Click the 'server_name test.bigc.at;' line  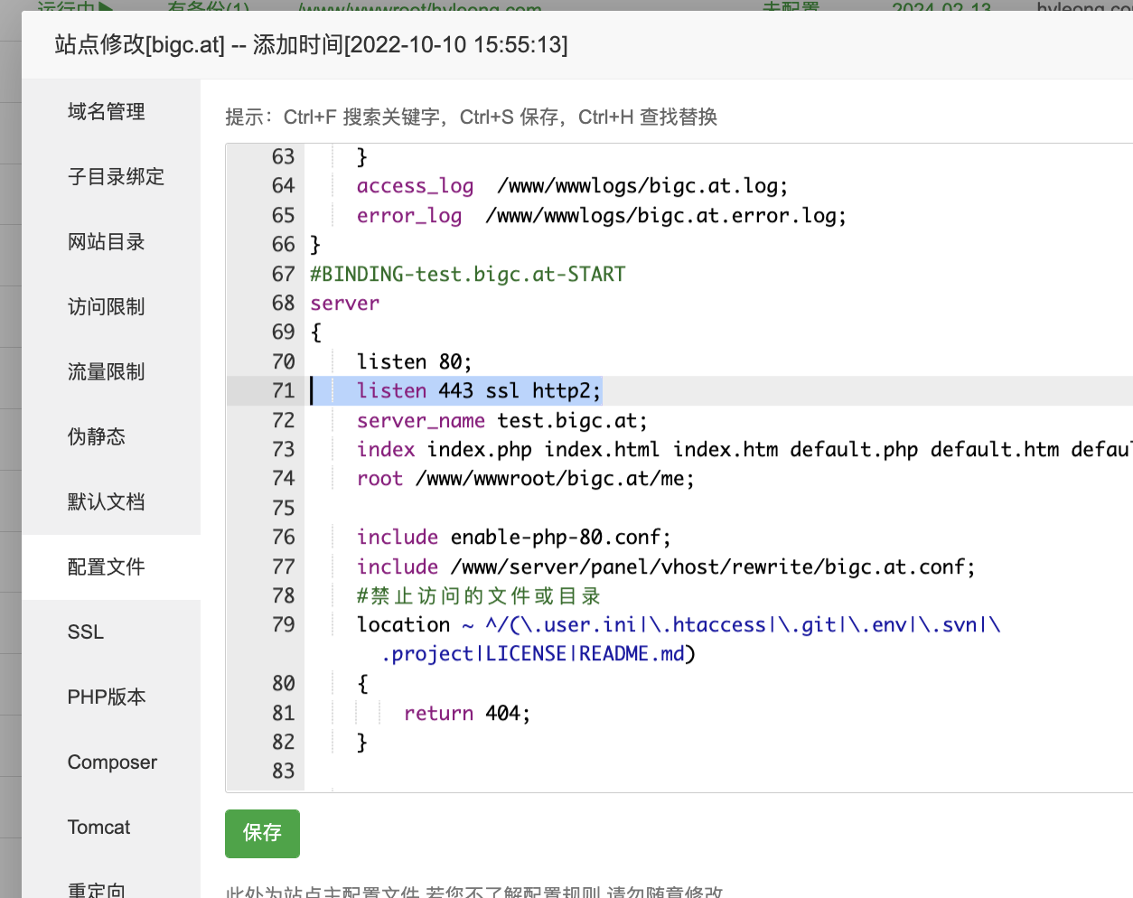coord(501,420)
